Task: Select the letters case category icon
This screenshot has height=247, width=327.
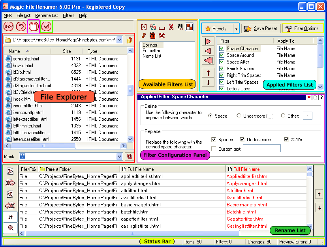Action: tap(153, 27)
